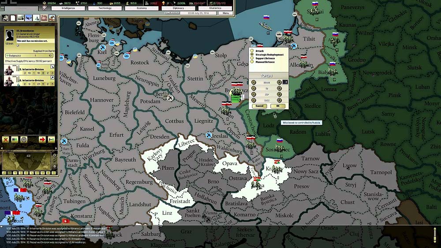
Task: Open the Diplomacy screen
Action: [178, 8]
